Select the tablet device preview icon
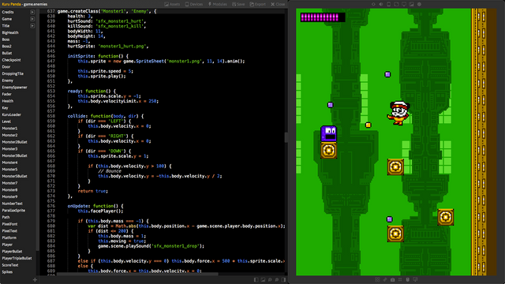The image size is (505, 284). coord(396,4)
